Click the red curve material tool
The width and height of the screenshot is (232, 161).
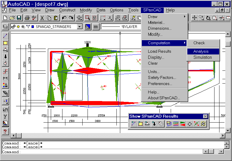[x=5, y=71]
